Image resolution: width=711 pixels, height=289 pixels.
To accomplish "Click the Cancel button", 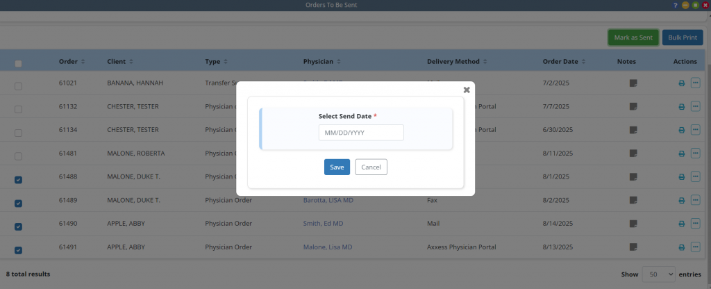I will coord(371,167).
